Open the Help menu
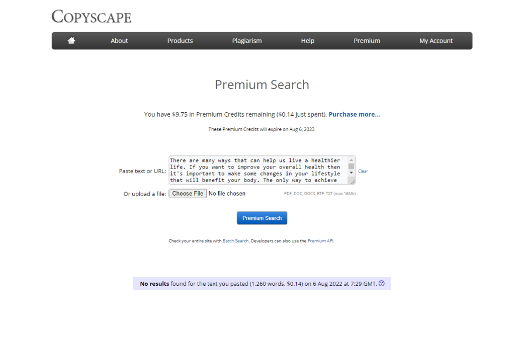The image size is (515, 337). click(308, 41)
